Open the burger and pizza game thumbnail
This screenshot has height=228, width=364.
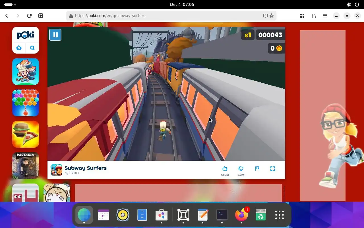pyautogui.click(x=26, y=134)
